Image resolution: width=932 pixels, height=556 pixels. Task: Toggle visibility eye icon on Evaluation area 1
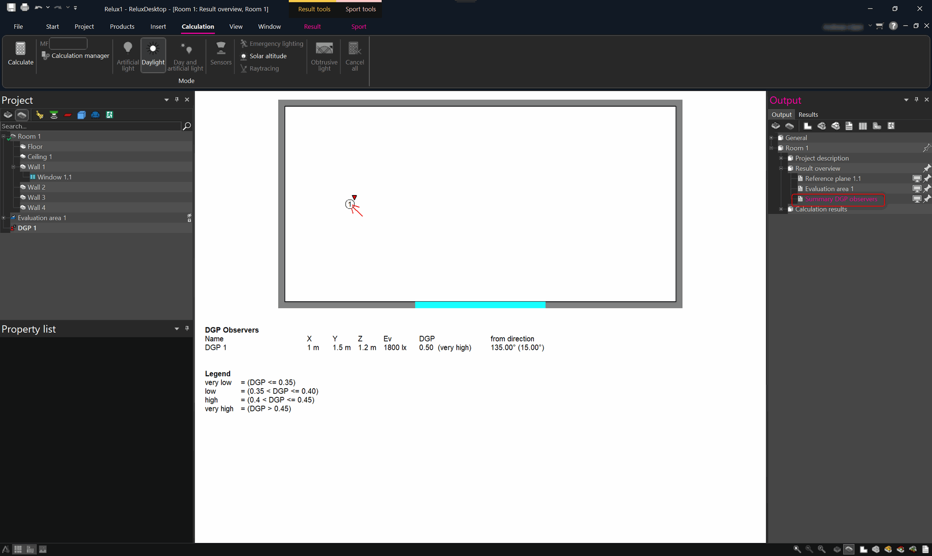pyautogui.click(x=189, y=218)
